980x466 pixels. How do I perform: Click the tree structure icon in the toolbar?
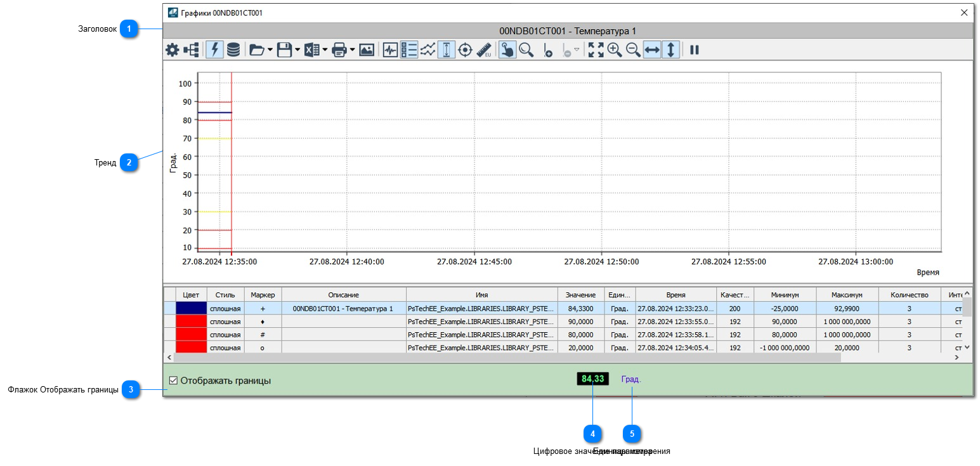pos(191,50)
